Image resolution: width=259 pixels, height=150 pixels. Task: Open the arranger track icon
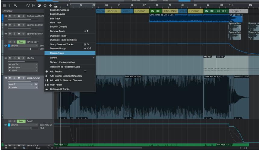39,6
